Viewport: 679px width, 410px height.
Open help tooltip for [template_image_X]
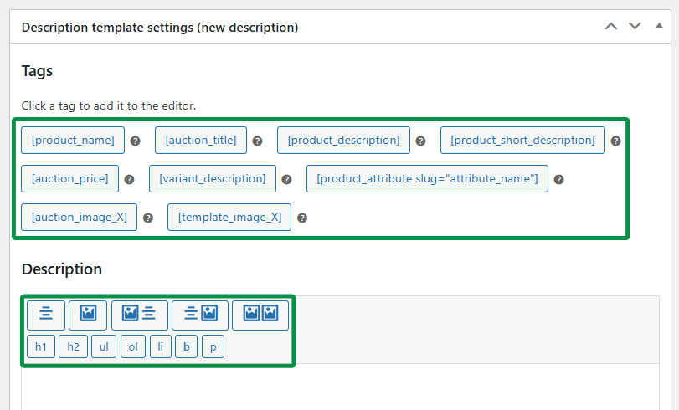pos(302,218)
